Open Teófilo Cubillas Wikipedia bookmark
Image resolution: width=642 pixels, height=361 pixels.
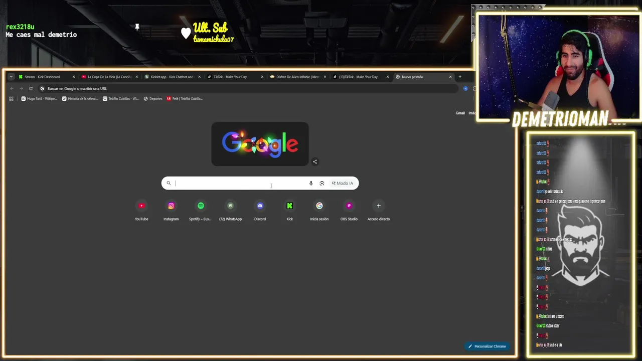point(121,99)
